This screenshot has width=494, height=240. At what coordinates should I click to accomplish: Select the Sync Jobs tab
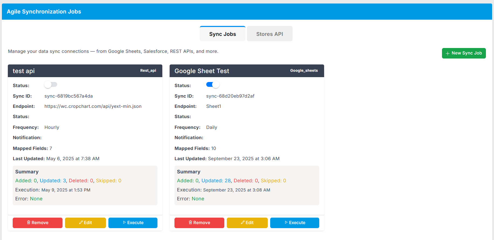click(x=222, y=34)
